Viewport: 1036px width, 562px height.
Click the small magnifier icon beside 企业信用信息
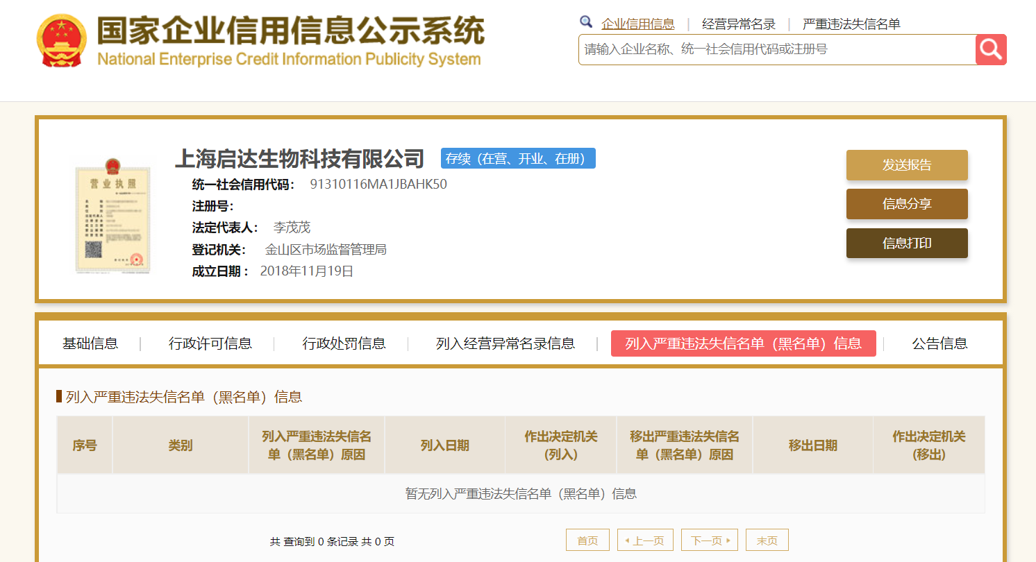coord(586,22)
